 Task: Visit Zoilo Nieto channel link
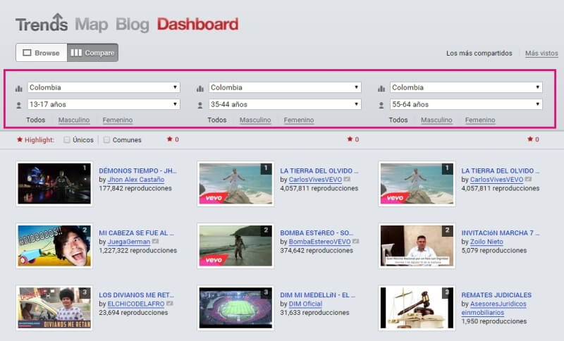tap(486, 242)
